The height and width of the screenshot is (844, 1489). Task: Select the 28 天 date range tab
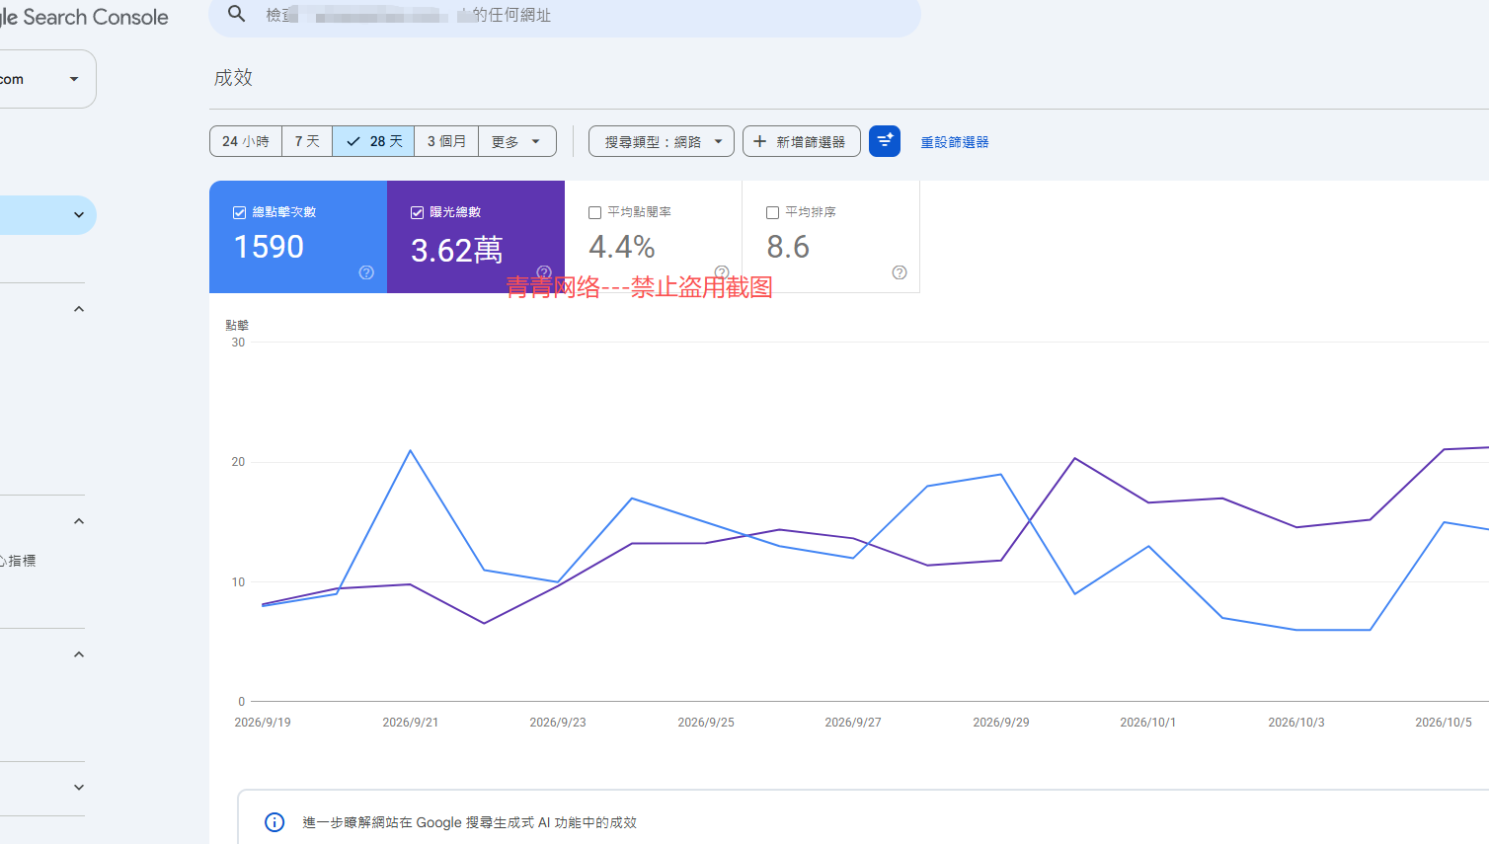pyautogui.click(x=373, y=141)
